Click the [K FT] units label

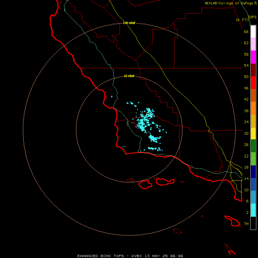(x=242, y=20)
